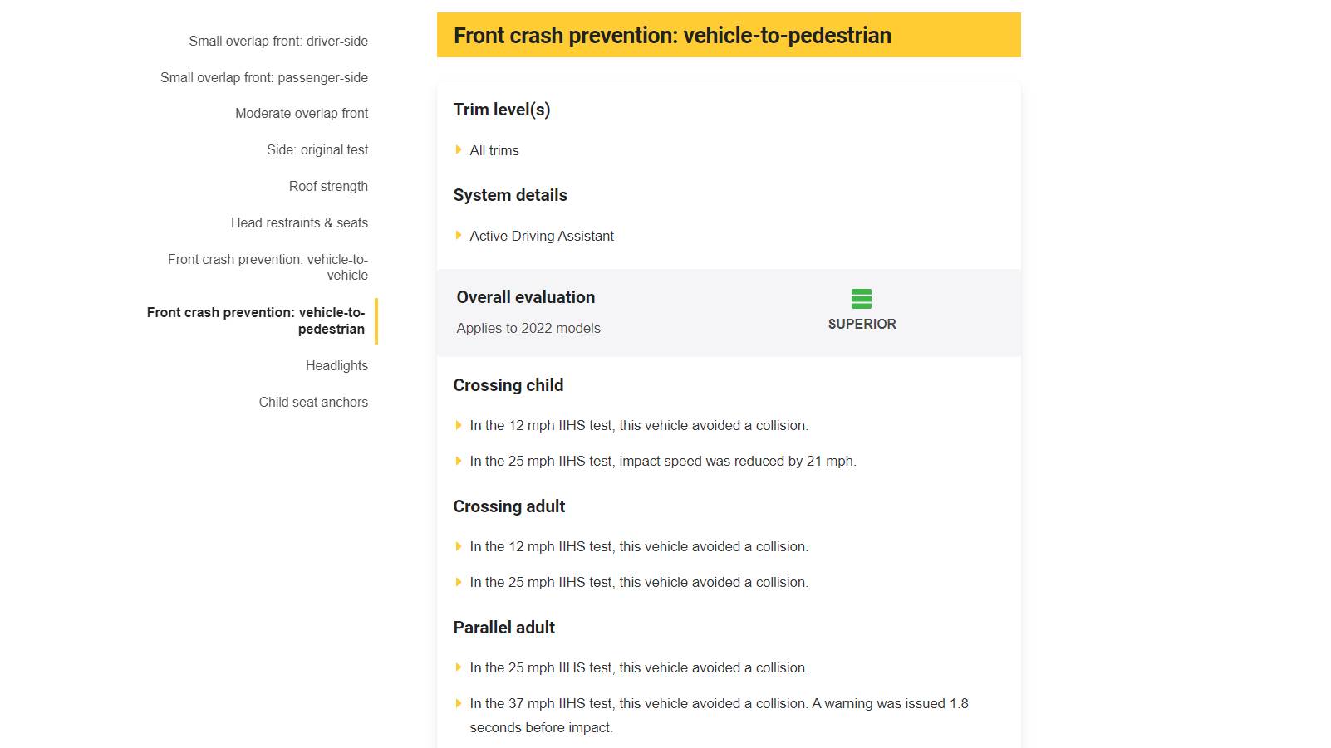This screenshot has width=1331, height=748.
Task: Click the bullet arrow beside the 21 mph reduction result
Action: pyautogui.click(x=458, y=461)
